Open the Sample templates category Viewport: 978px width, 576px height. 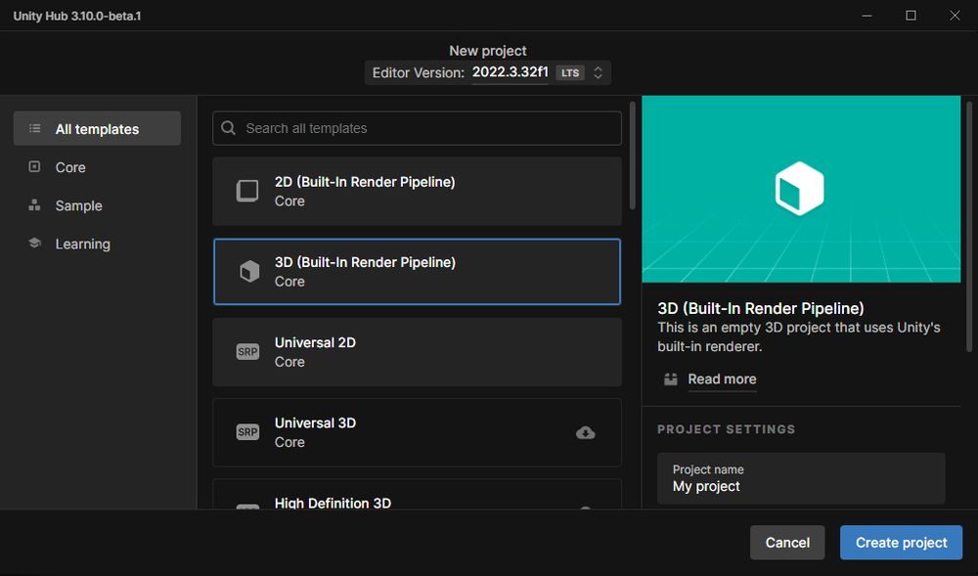97,205
